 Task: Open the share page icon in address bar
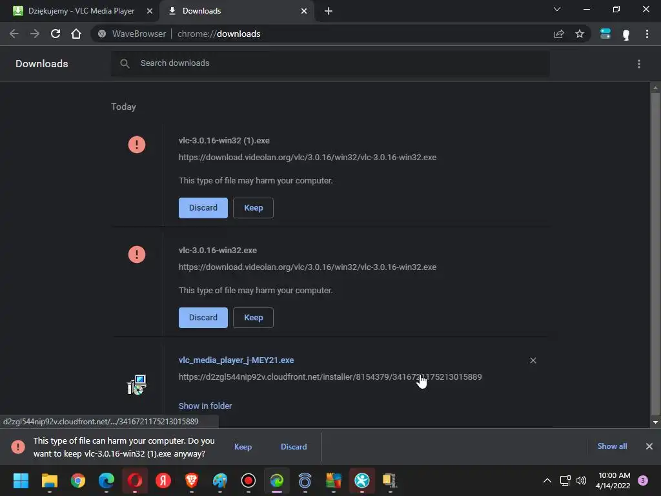pos(559,34)
